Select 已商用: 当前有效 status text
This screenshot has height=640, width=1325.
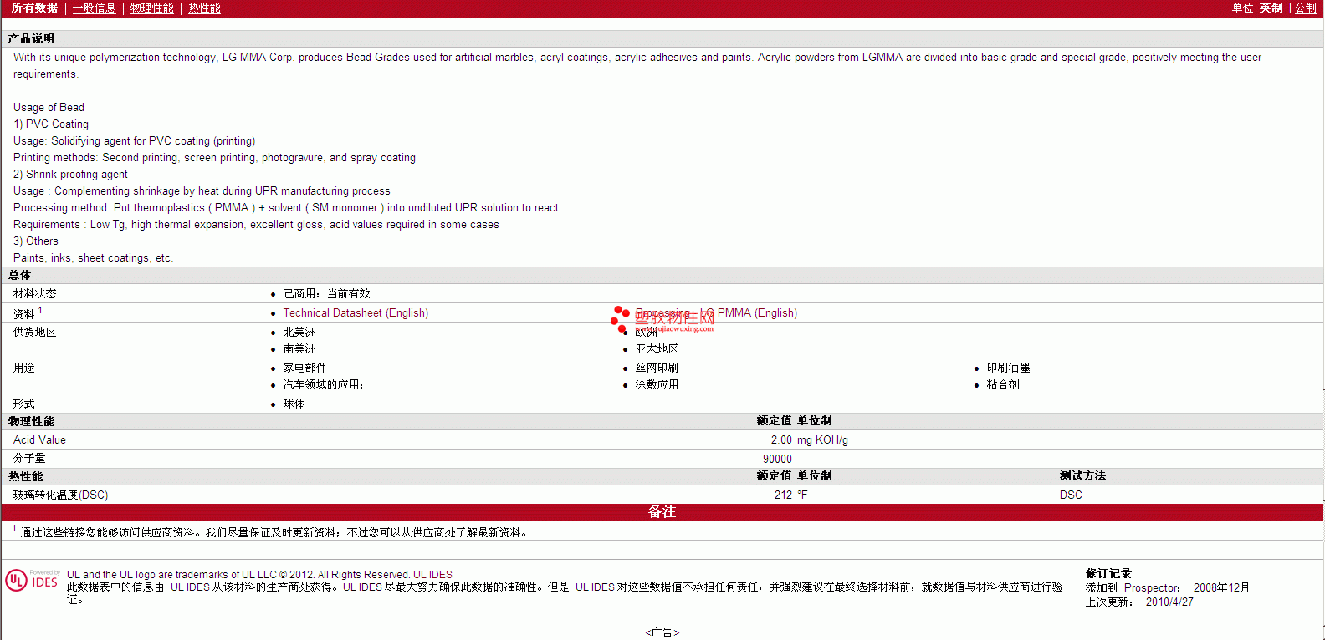326,294
